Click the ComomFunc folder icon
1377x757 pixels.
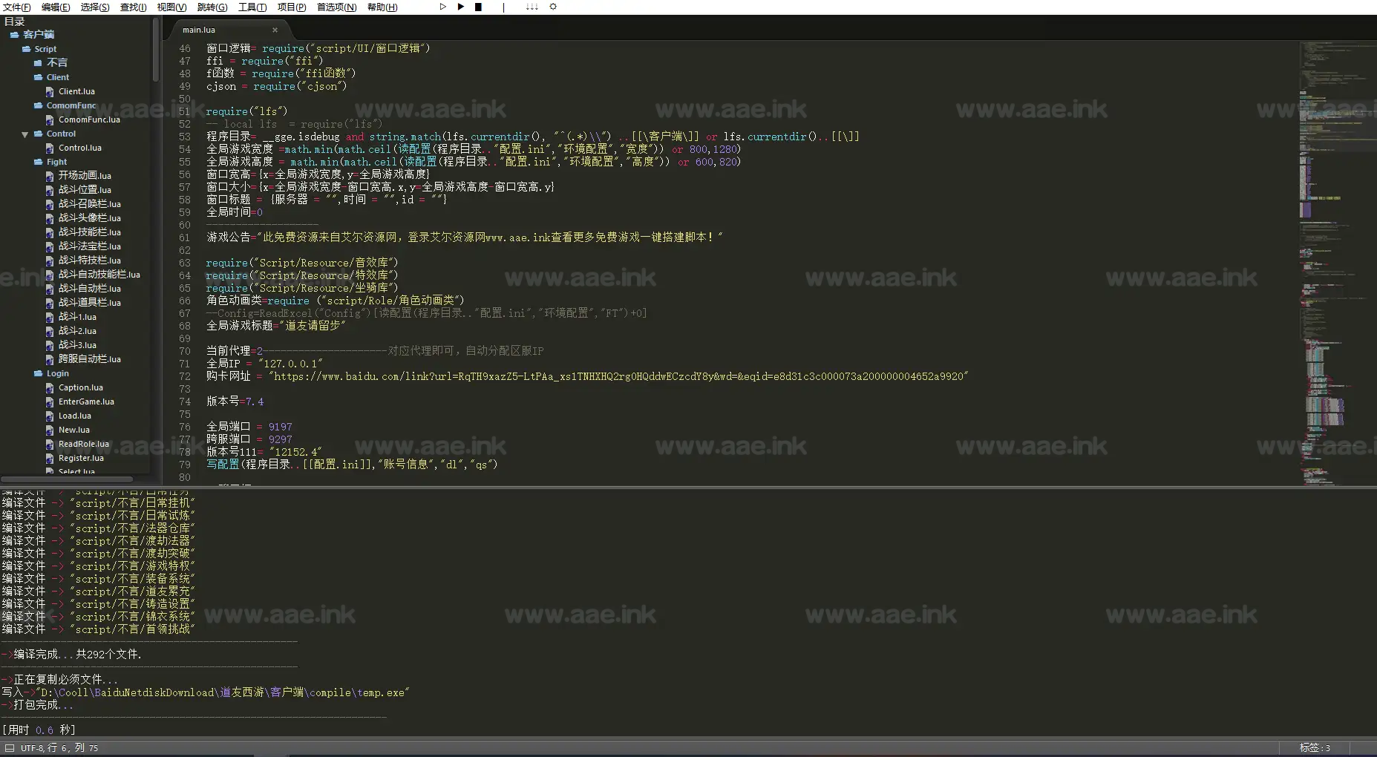[x=39, y=105]
